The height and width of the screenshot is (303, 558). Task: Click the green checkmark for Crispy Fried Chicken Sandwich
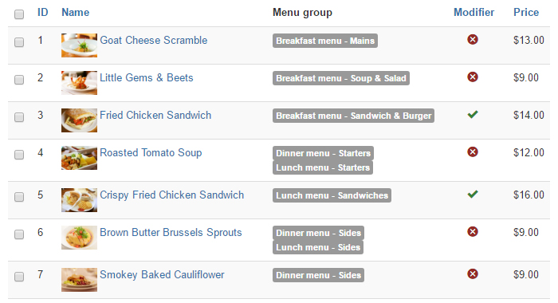click(473, 194)
